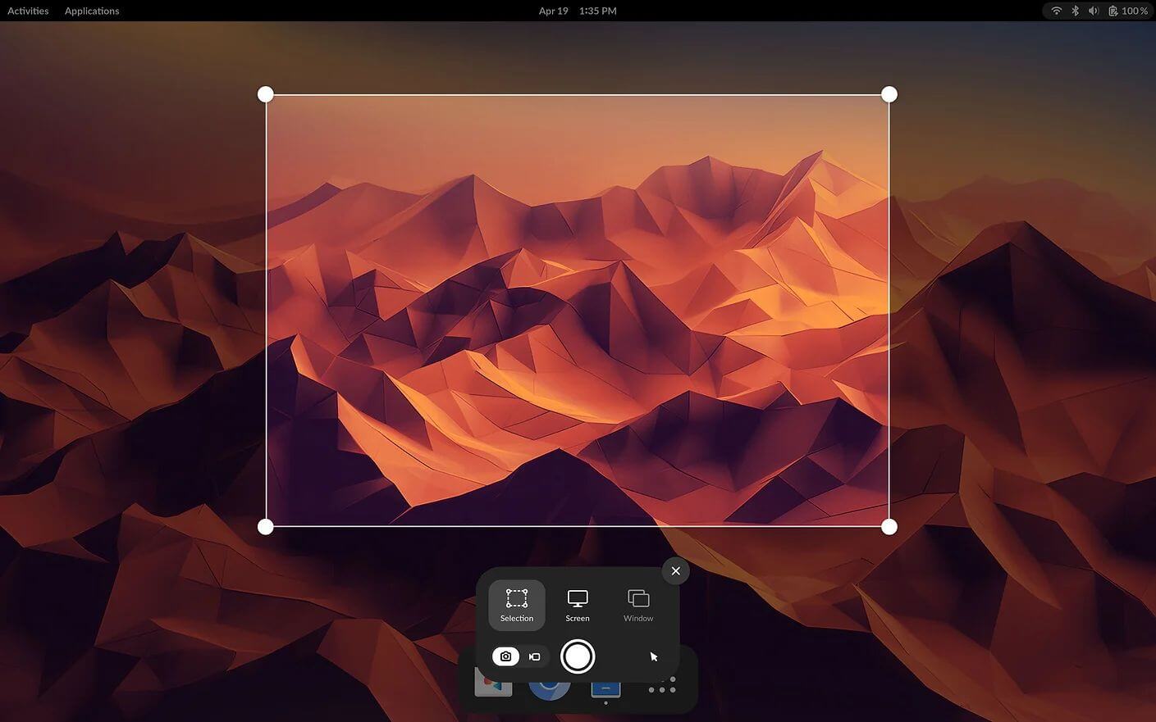Screen dimensions: 1156x722
Task: Dismiss the screenshot overlay with X
Action: click(675, 570)
